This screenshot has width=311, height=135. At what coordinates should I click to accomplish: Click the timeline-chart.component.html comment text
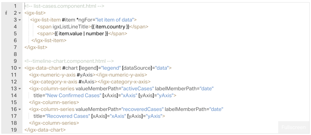pyautogui.click(x=69, y=61)
